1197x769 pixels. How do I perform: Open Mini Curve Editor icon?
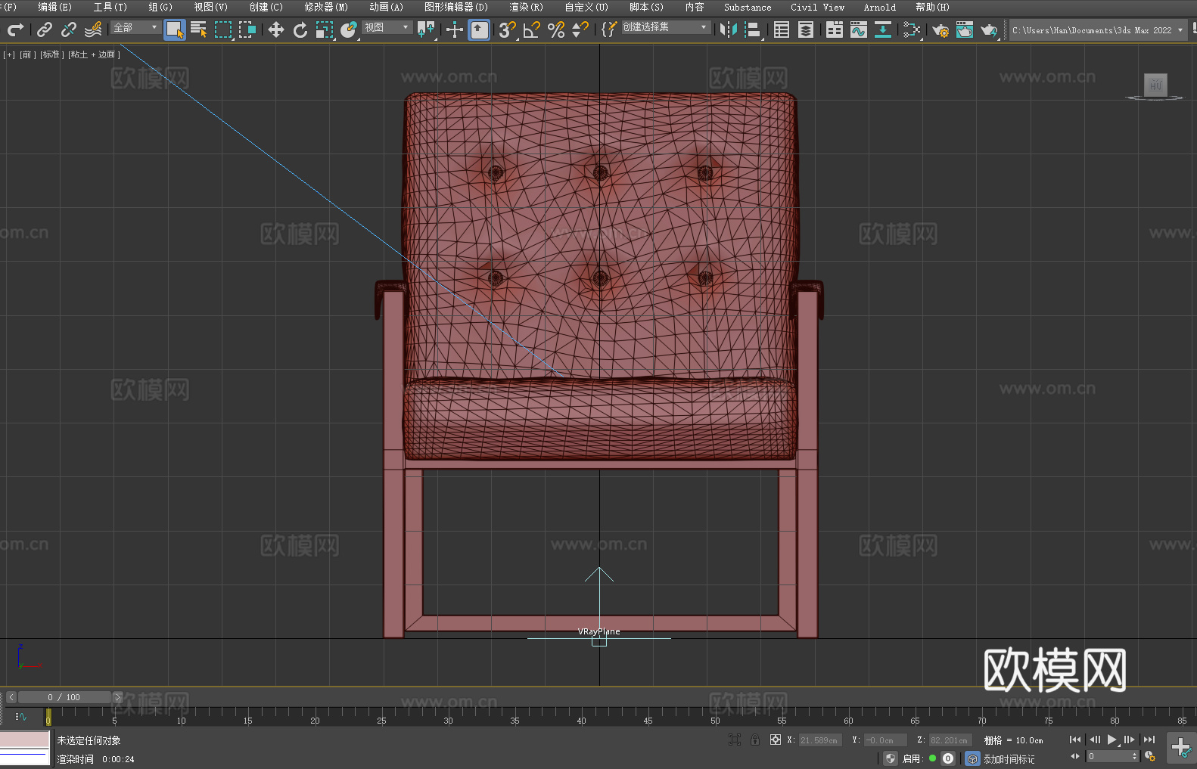click(21, 717)
